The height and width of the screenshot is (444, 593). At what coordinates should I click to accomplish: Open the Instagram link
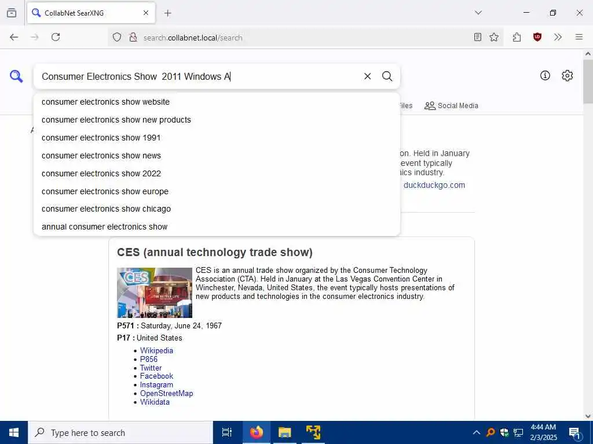156,384
